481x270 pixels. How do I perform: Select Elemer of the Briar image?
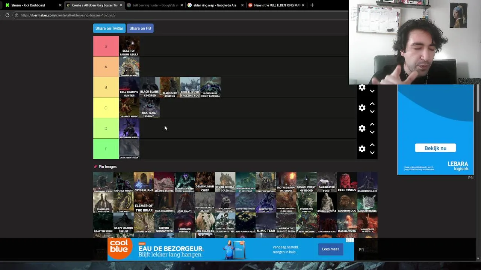[x=144, y=202]
